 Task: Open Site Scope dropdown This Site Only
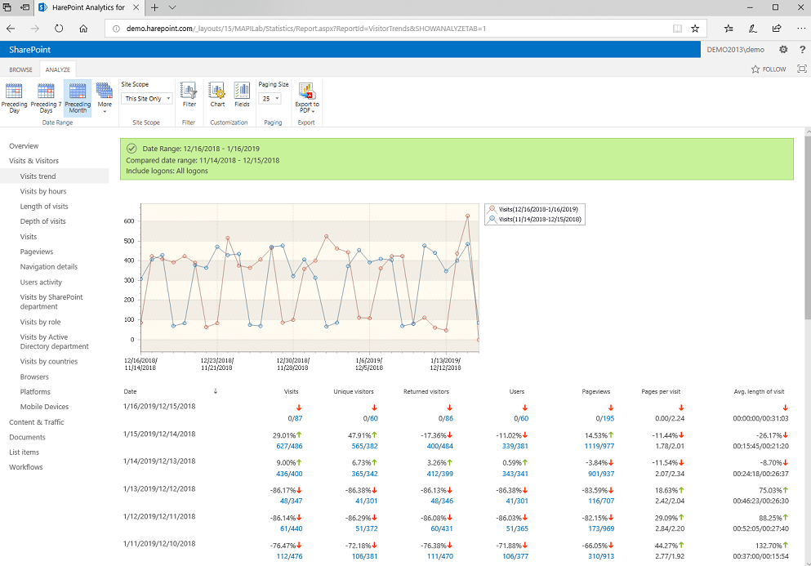[x=147, y=98]
